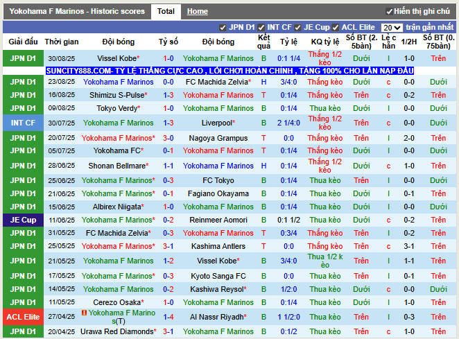Open the 20 recent matches dropdown
This screenshot has height=339, width=459.
coord(392,28)
